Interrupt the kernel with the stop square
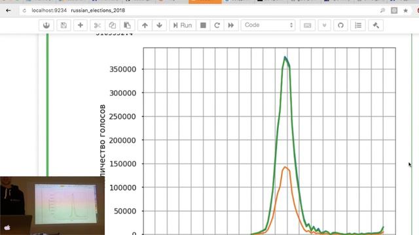The width and height of the screenshot is (419, 235). click(x=203, y=25)
